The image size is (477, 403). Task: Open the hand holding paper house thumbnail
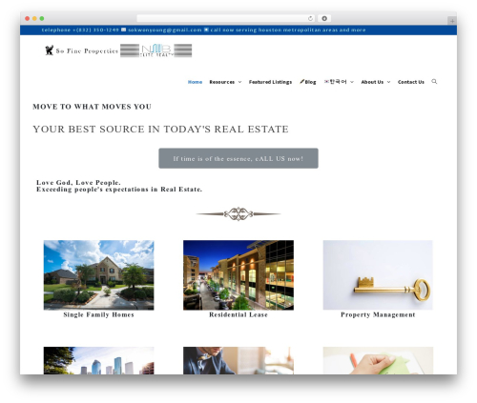[378, 360]
